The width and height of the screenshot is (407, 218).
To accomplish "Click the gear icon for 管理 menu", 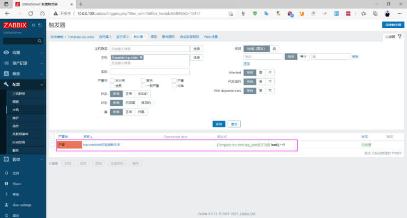I will [x=6, y=159].
